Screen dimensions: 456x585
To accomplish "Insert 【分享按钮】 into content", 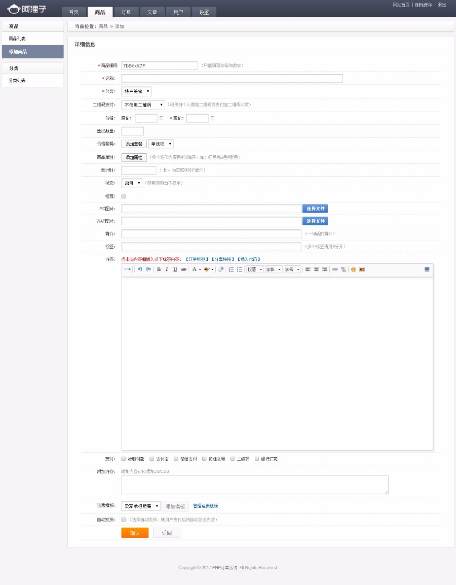I will pyautogui.click(x=223, y=259).
